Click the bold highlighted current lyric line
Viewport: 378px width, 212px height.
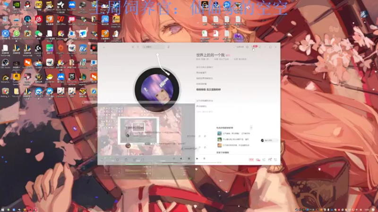[208, 90]
